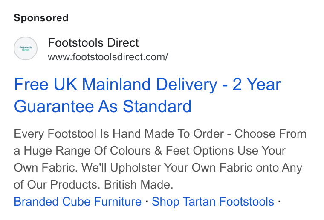Click the '2 Year' part of the headline

[257, 85]
